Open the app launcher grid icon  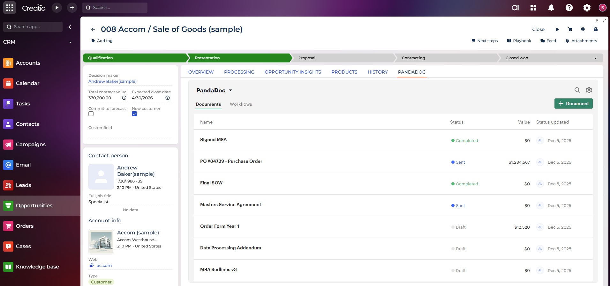click(10, 8)
